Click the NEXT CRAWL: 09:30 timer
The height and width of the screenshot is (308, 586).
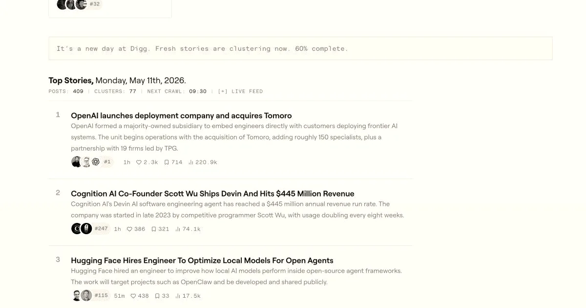click(177, 91)
